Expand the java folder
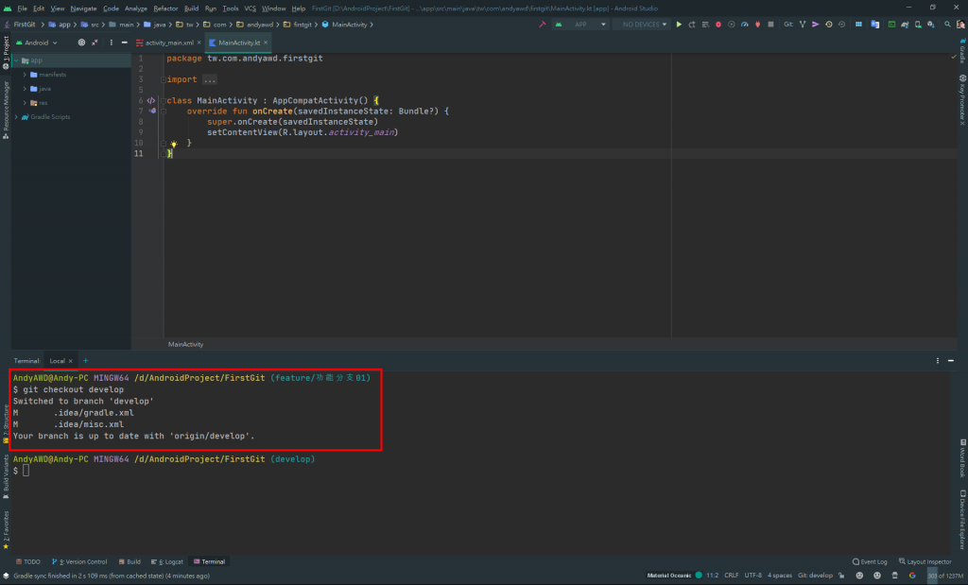 point(25,89)
